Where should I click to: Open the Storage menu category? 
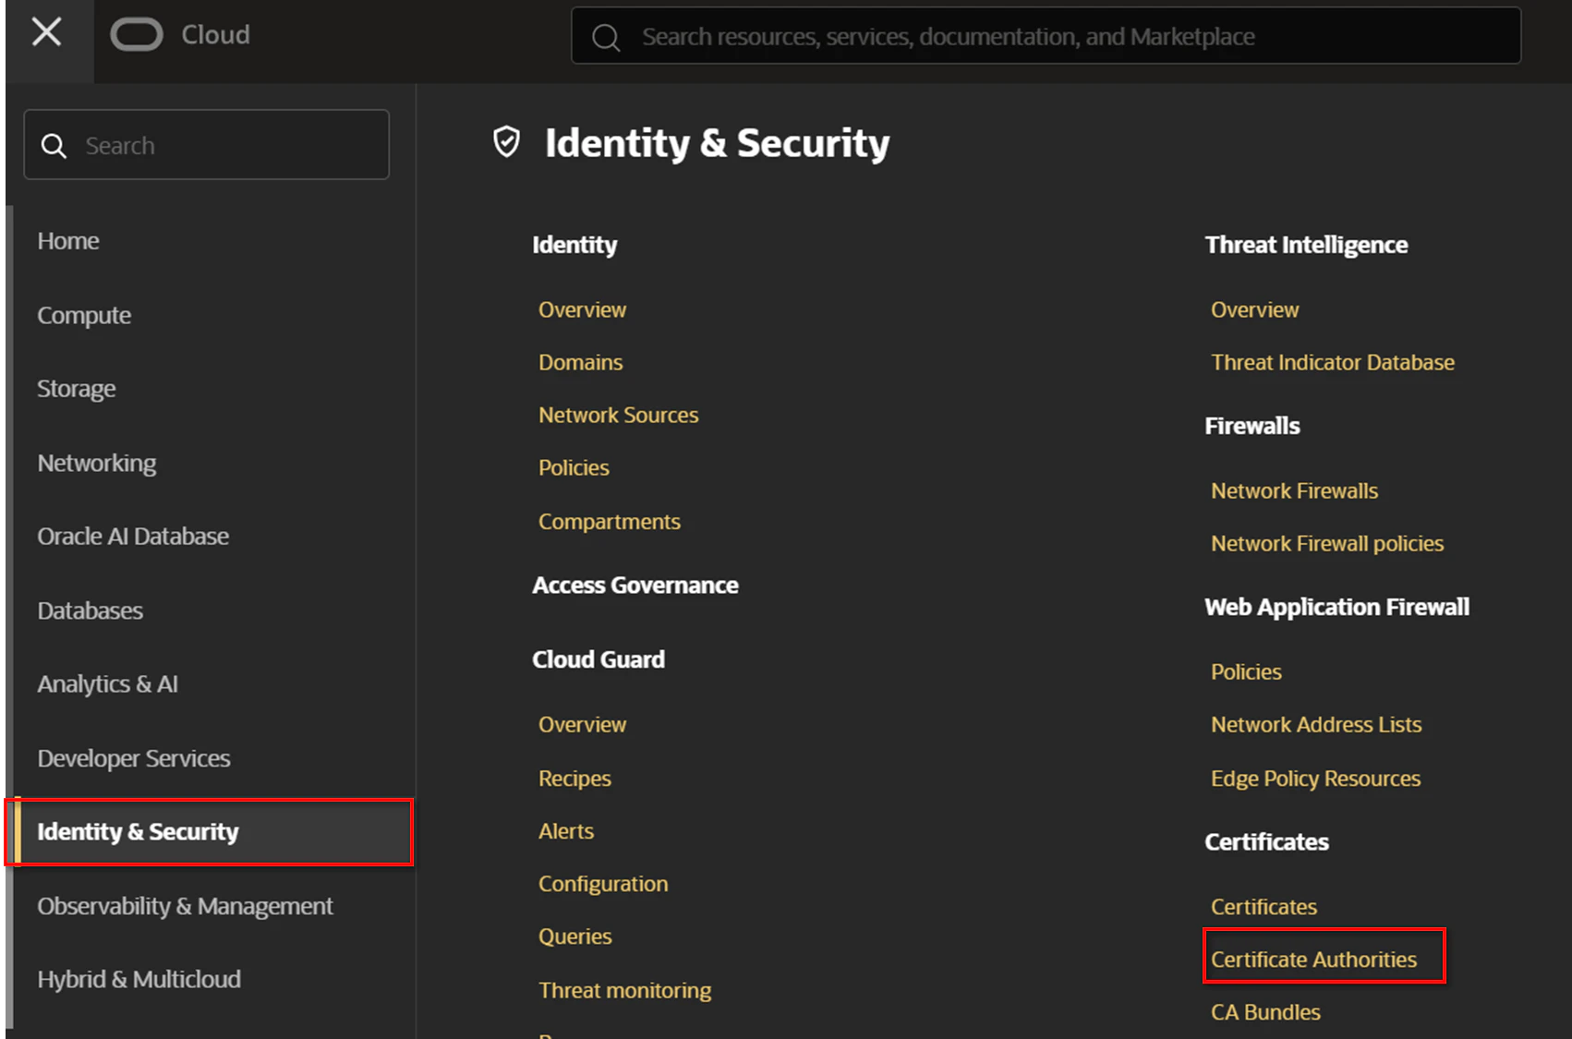(x=77, y=389)
